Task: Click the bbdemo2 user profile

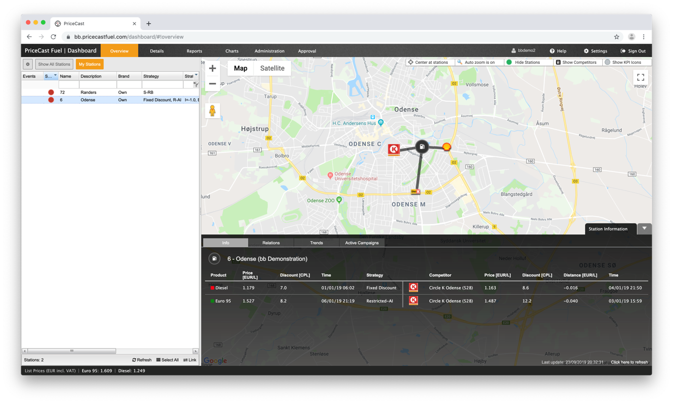Action: [x=523, y=50]
